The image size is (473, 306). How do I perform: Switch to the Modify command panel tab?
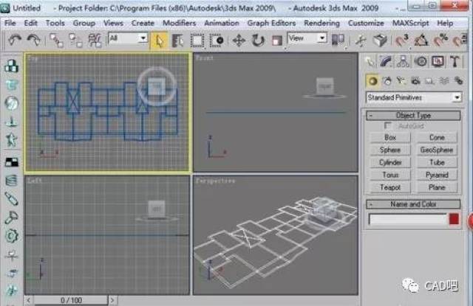[x=386, y=62]
